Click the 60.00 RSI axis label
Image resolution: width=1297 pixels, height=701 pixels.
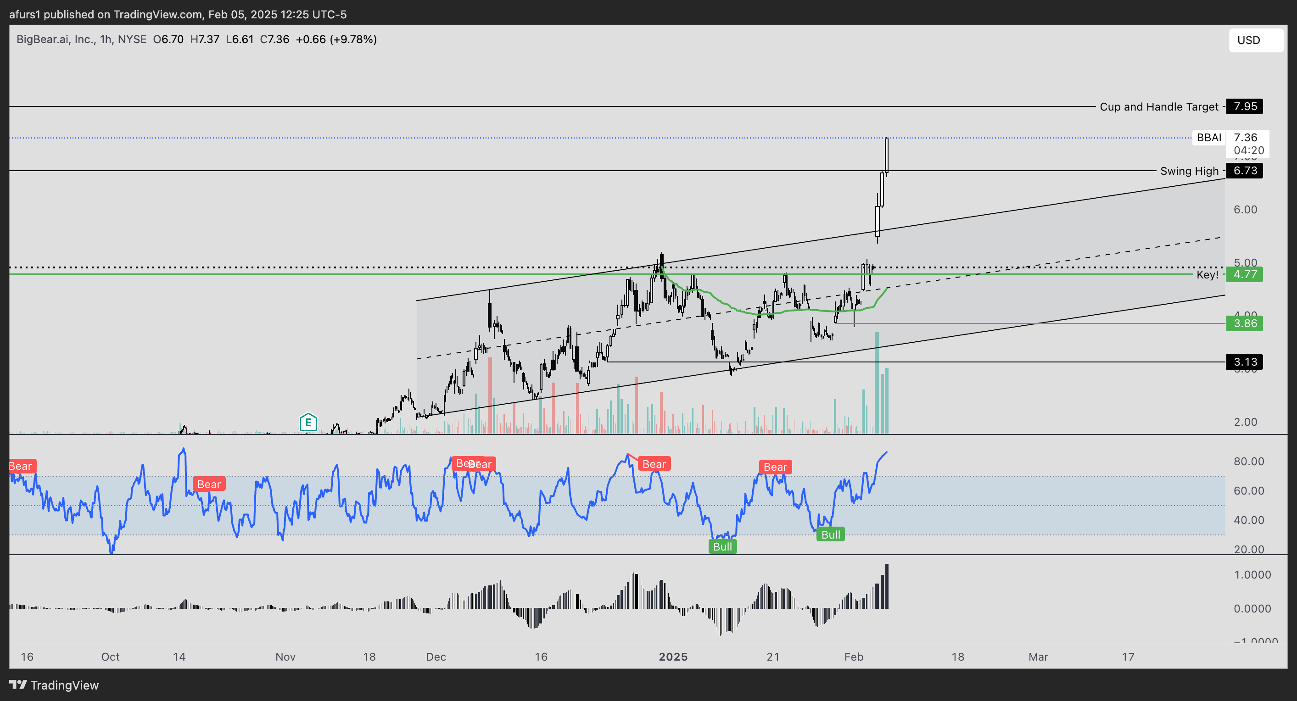tap(1249, 490)
